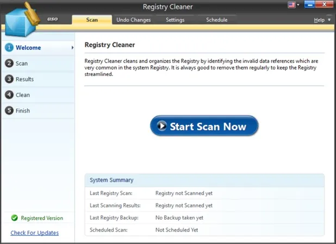Click the Scheduled Scan label
Screen dimensions: 336x244
click(108, 230)
